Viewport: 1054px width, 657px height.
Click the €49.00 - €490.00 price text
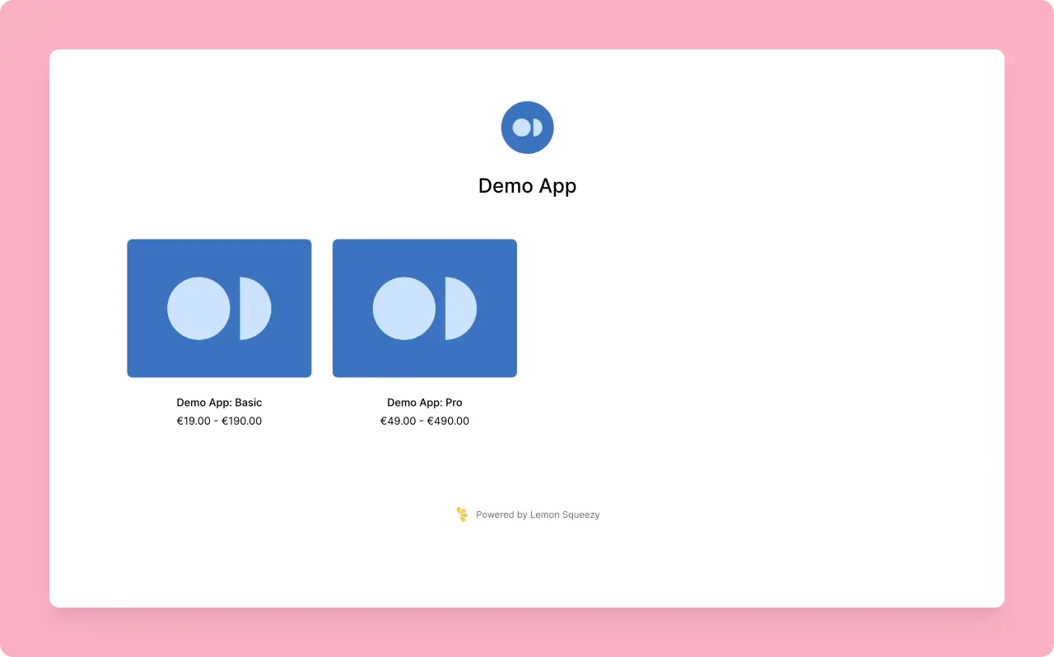coord(424,421)
